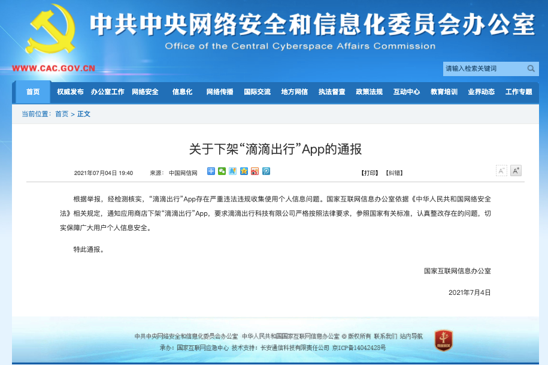
Task: Click the search magnifier icon
Action: pos(531,68)
